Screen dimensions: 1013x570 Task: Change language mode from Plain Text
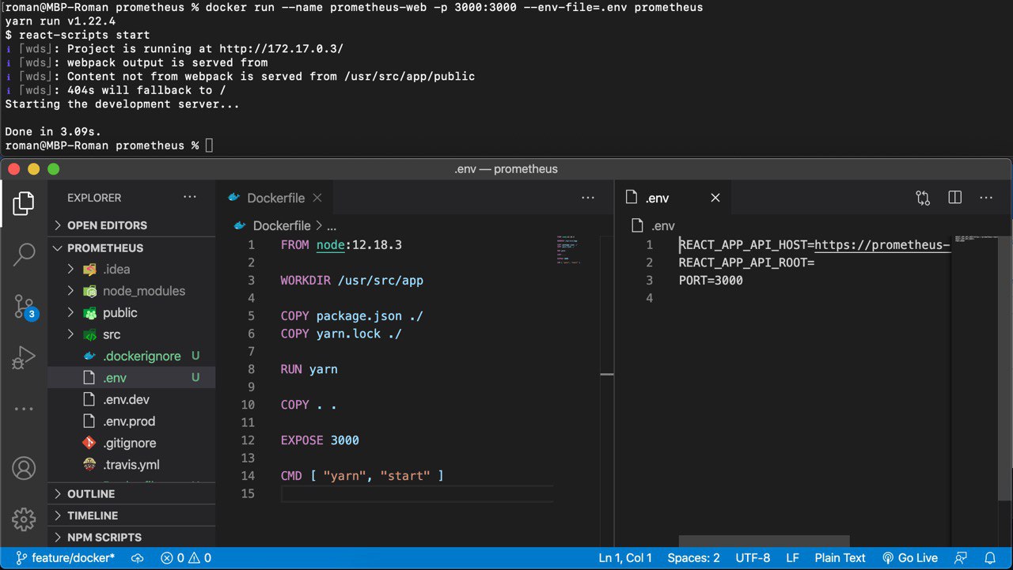coord(840,558)
